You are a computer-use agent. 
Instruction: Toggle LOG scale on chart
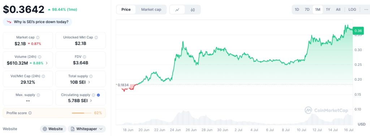pos(352,10)
